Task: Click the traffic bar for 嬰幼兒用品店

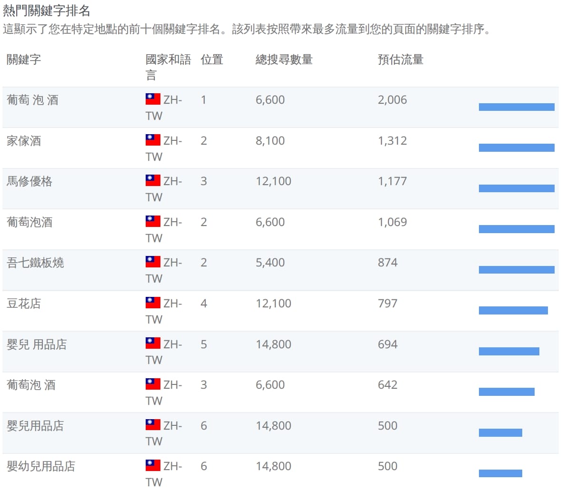Action: point(500,473)
